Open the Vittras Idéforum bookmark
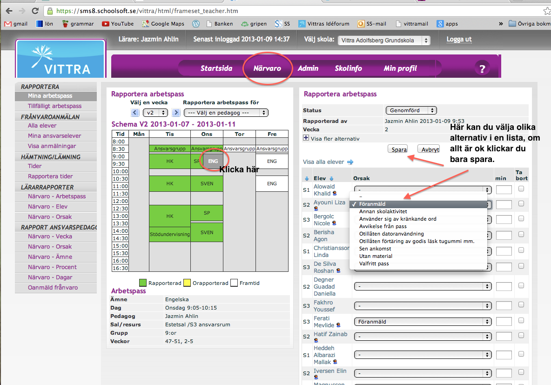Viewport: 551px width, 385px height. [323, 24]
